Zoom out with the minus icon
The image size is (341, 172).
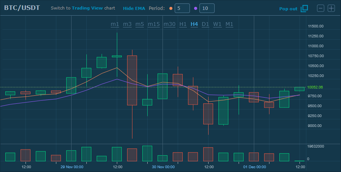tap(321, 8)
